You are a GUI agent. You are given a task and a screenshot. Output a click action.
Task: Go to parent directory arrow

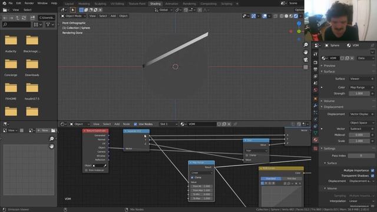click(x=17, y=18)
